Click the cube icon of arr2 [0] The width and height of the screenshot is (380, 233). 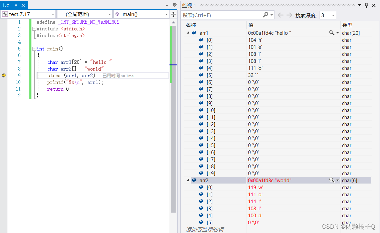201,187
